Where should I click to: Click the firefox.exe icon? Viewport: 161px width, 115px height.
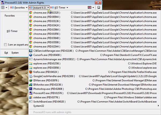tap(31, 72)
